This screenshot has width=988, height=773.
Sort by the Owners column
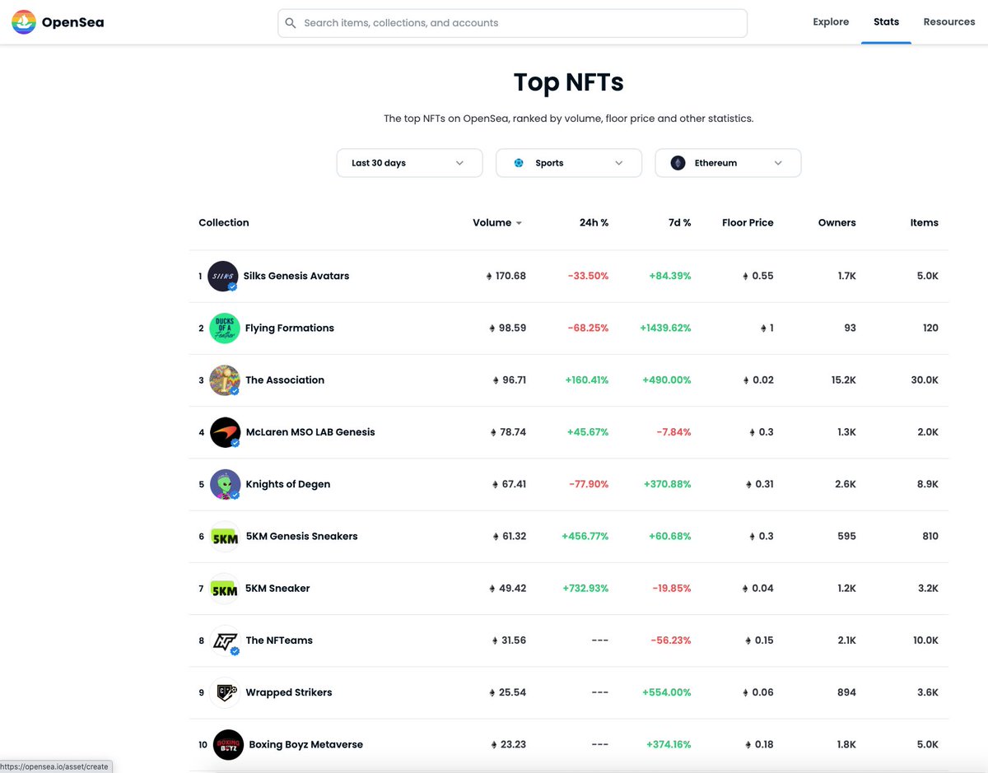tap(837, 222)
